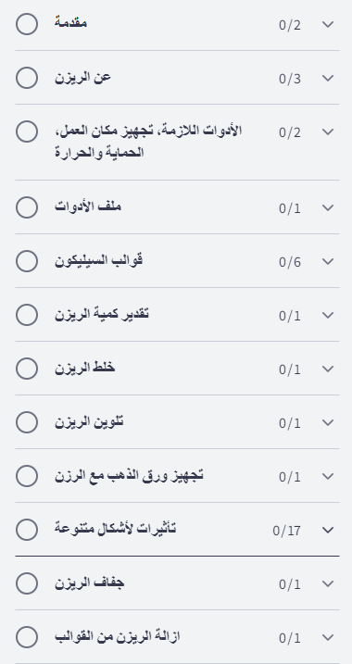Expand the ملف الأدوات chevron arrow

(x=328, y=208)
